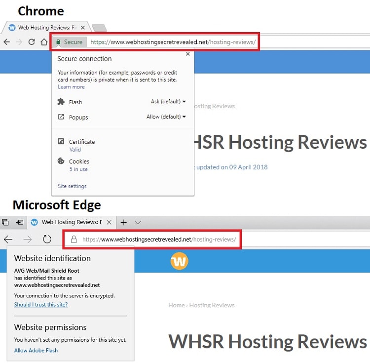
Task: Click green padlock Secure indicator in Chrome
Action: 70,42
